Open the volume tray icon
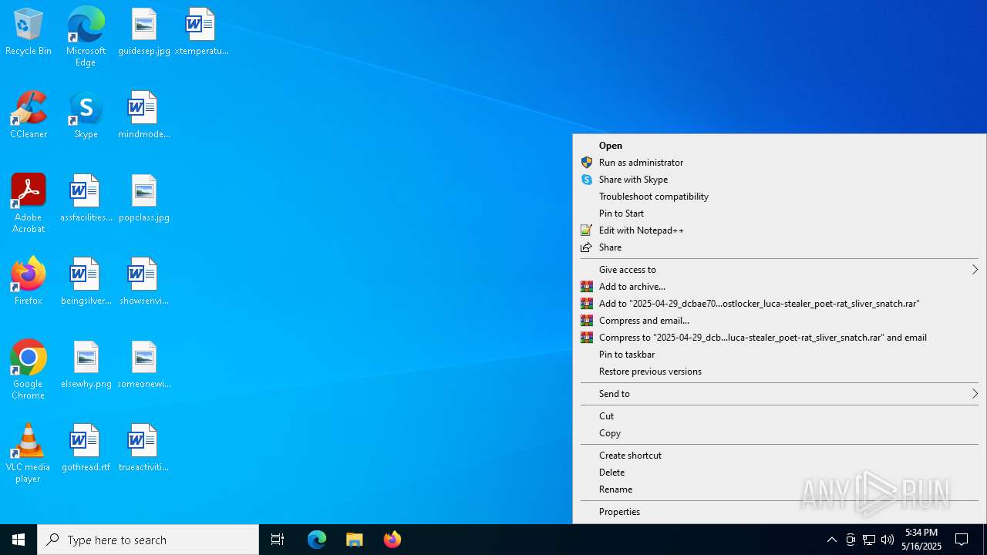The height and width of the screenshot is (555, 987). click(888, 540)
